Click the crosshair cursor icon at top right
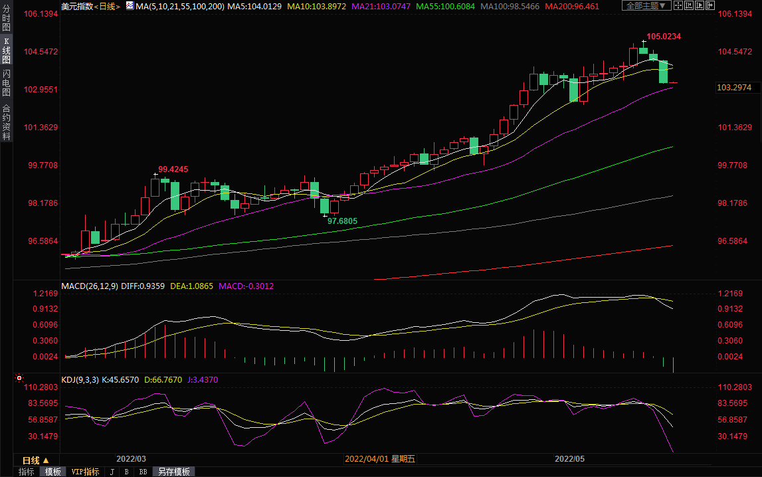The width and height of the screenshot is (762, 477). tap(677, 5)
